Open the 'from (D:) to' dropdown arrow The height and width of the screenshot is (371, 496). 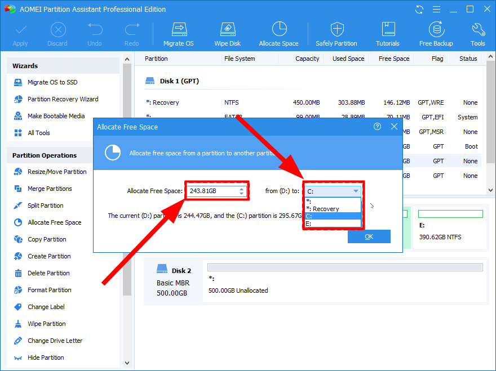click(357, 190)
